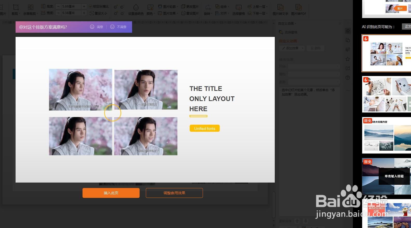The image size is (411, 228).
Task: Click Change Picture (更改图片)
Action: coord(190,6)
